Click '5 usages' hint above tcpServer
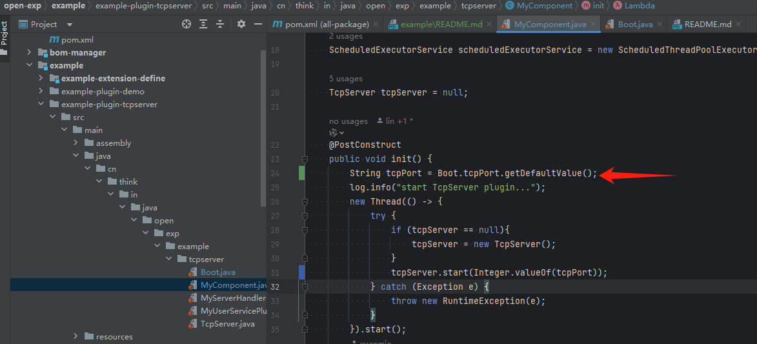Viewport: 757px width, 344px height. [x=346, y=79]
